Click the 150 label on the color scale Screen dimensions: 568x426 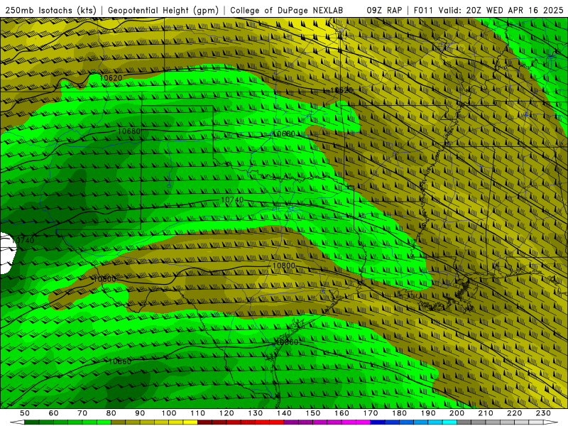[313, 413]
